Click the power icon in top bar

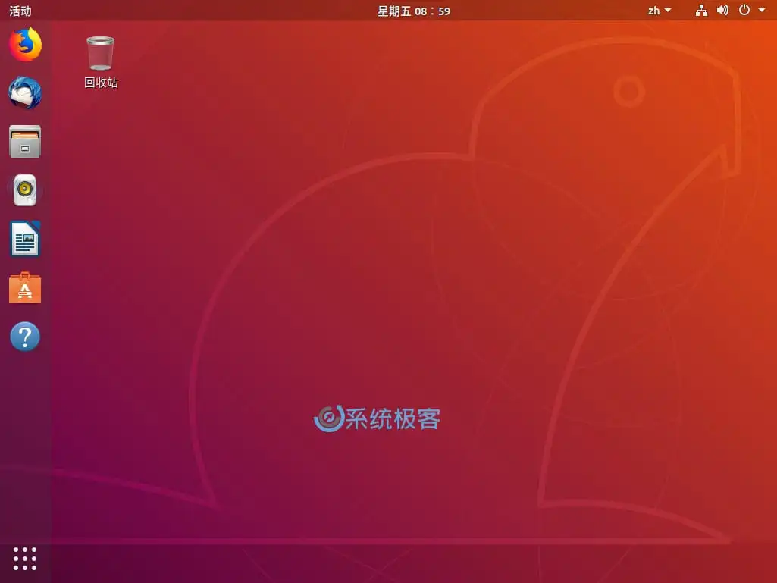click(744, 10)
